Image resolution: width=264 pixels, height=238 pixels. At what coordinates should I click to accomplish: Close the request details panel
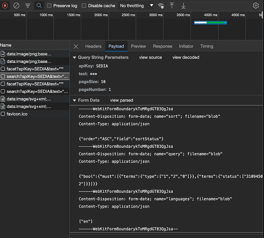point(76,46)
